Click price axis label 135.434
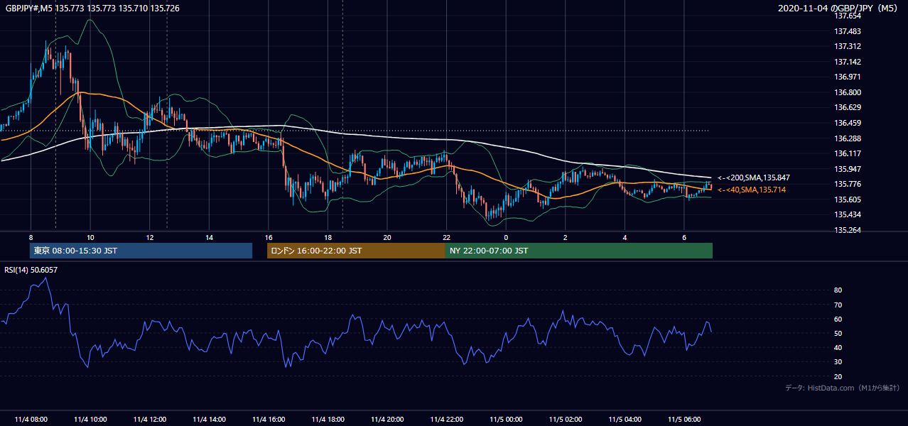The image size is (908, 426). tap(847, 214)
